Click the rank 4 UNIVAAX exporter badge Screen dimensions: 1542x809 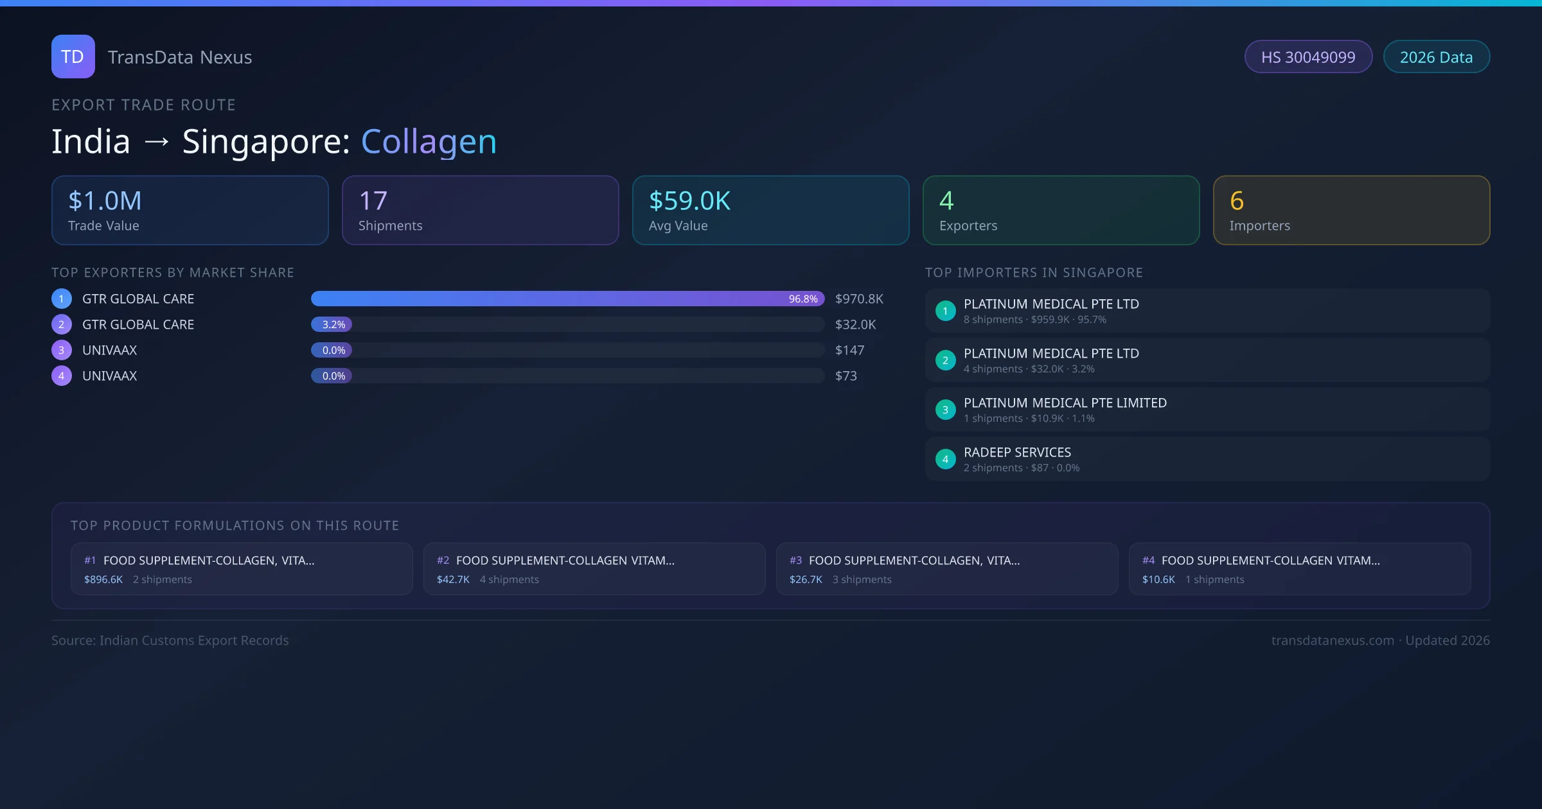click(x=62, y=376)
